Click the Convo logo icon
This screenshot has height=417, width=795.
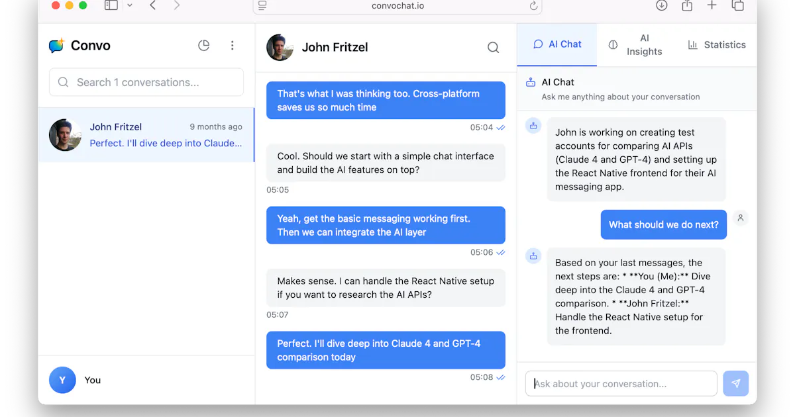(56, 46)
